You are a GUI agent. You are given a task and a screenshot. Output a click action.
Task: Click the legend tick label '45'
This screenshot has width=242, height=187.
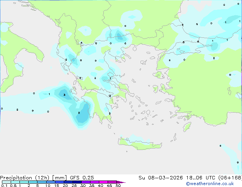109,185
